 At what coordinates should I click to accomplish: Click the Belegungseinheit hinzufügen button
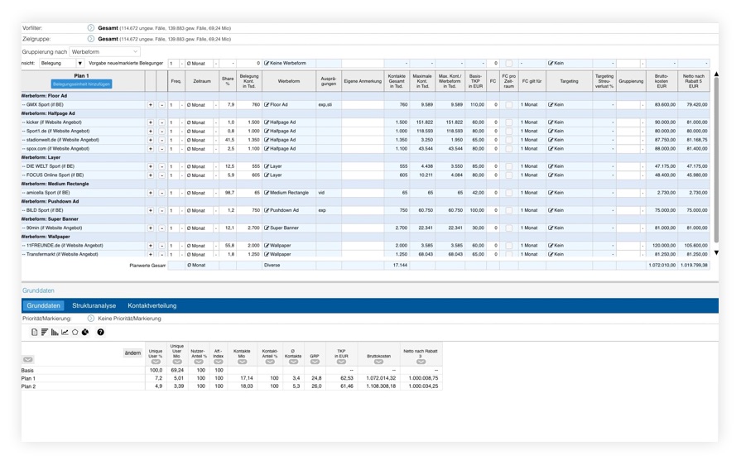[81, 84]
